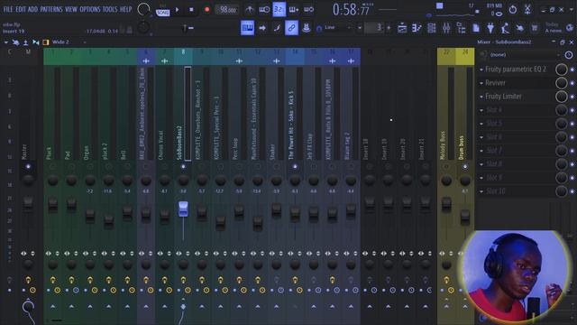Click the red Record button
Screen dimensions: 577x325
tap(206, 10)
